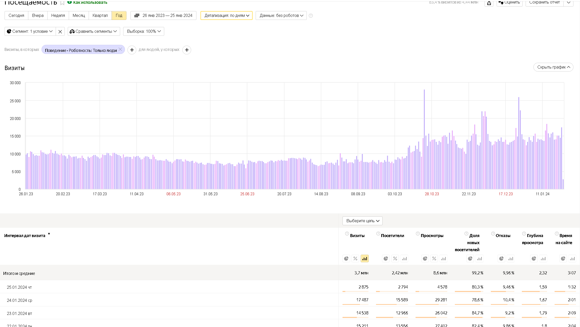Open Выборка: 100% dropdown
The width and height of the screenshot is (580, 327).
tap(144, 31)
